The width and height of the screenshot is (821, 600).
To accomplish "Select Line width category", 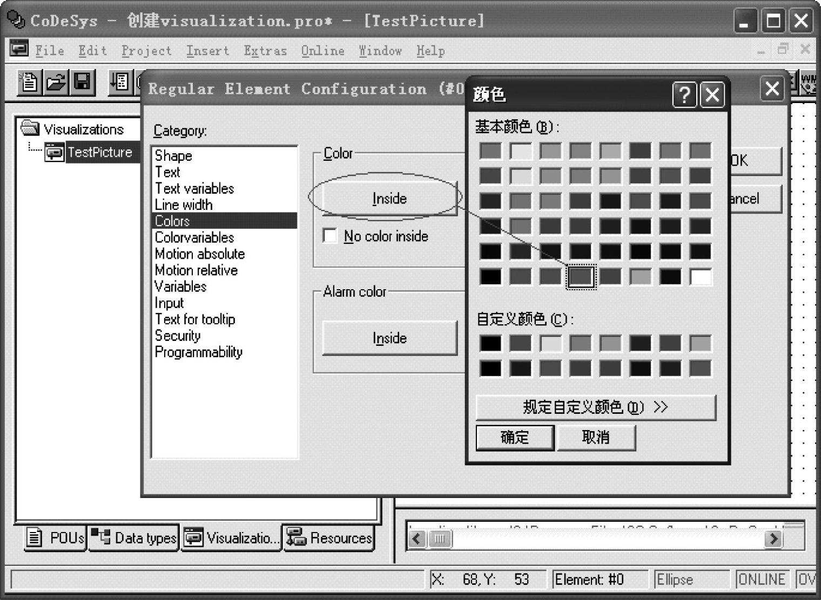I will tap(224, 204).
